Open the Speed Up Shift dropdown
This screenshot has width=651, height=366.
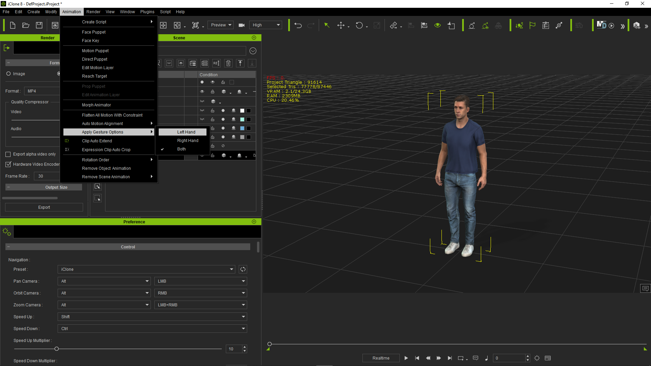152,317
